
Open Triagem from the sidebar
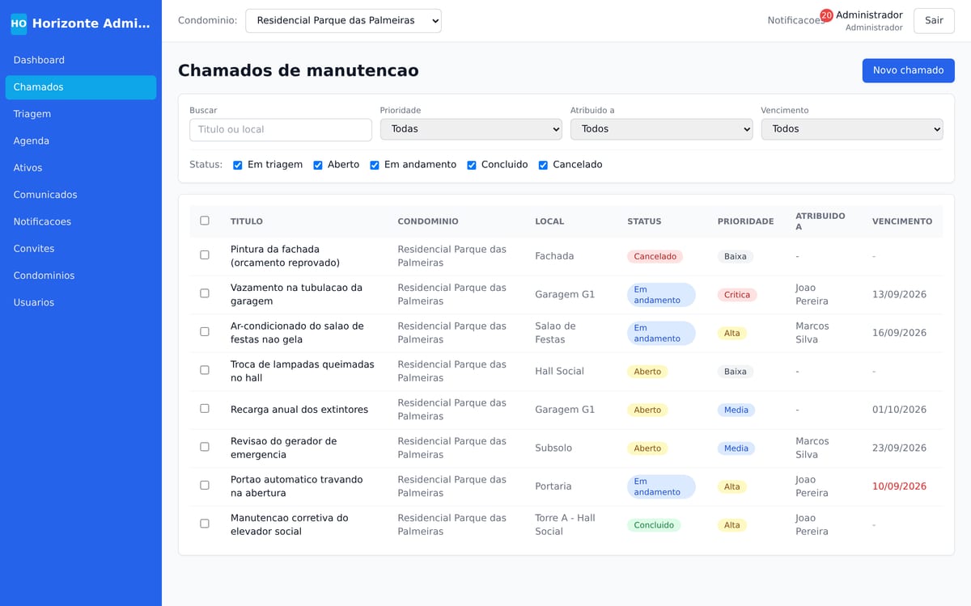click(81, 114)
